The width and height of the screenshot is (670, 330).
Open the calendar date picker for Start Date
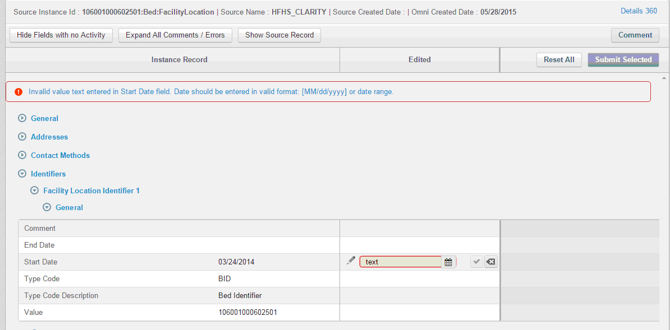pos(448,262)
